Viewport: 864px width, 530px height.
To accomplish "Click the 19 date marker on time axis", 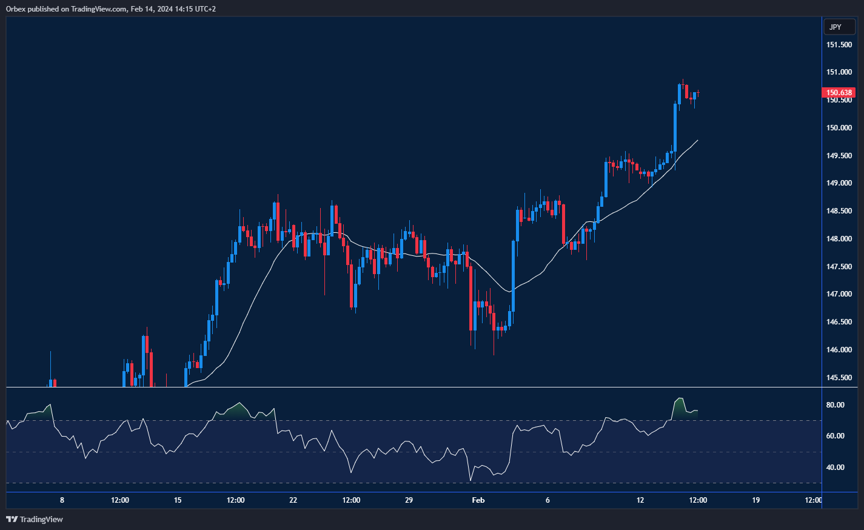I will [755, 500].
